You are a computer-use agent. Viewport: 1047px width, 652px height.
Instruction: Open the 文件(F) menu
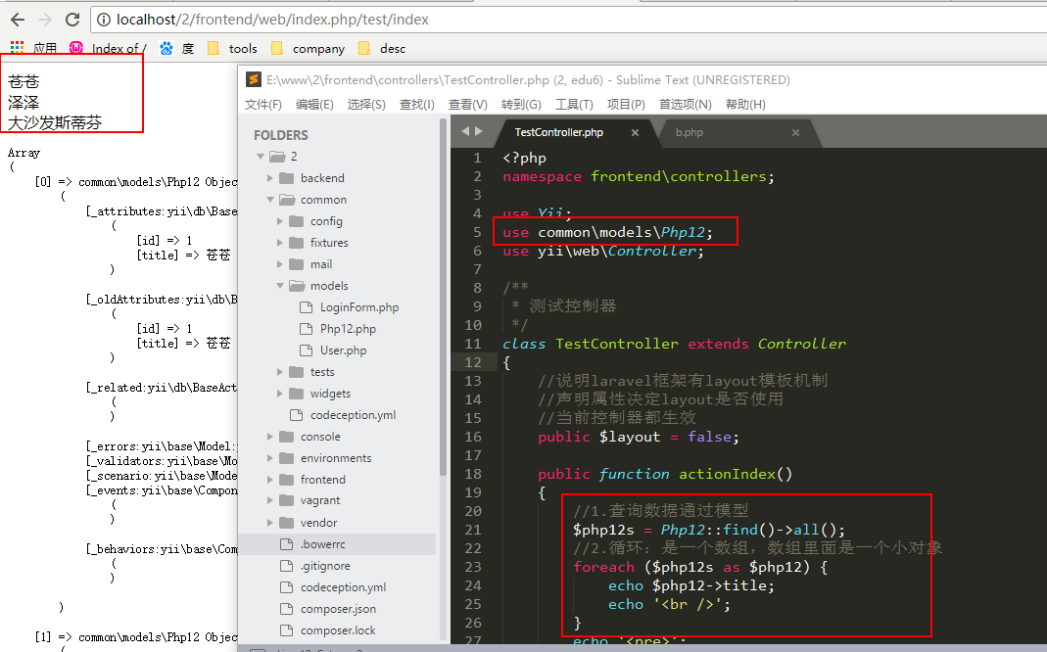(x=263, y=105)
